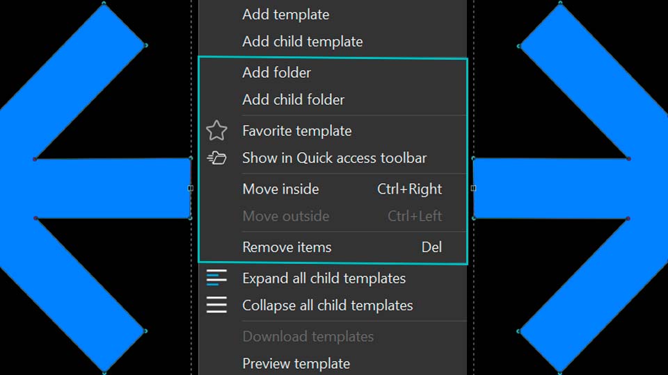Image resolution: width=668 pixels, height=375 pixels.
Task: Click the folder icon for Quick access toolbar
Action: (216, 158)
